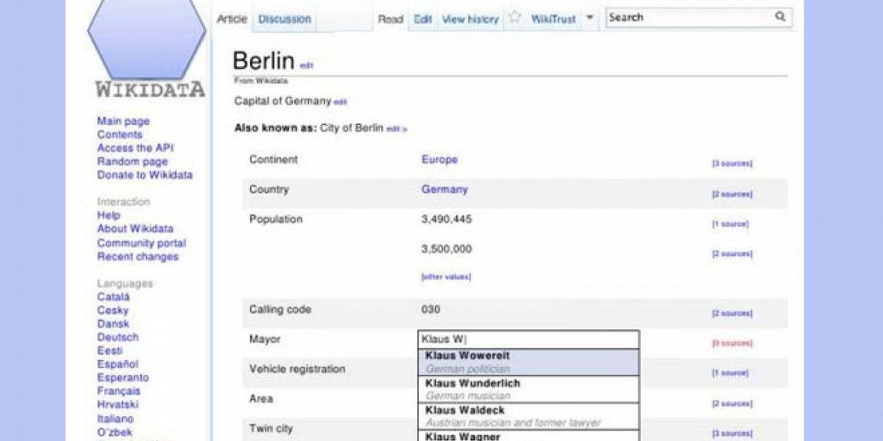Open About Wikidata link

coord(135,229)
